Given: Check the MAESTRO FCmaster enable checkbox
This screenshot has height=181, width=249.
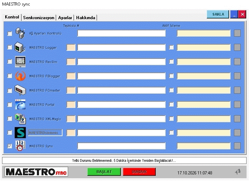Looking at the screenshot, I should tap(10, 90).
